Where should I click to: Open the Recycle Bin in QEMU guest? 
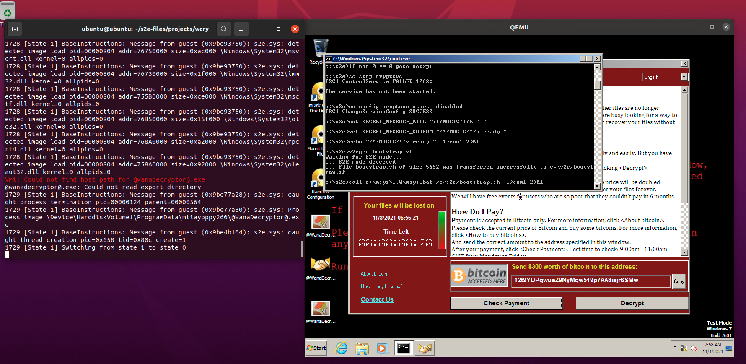click(x=321, y=49)
